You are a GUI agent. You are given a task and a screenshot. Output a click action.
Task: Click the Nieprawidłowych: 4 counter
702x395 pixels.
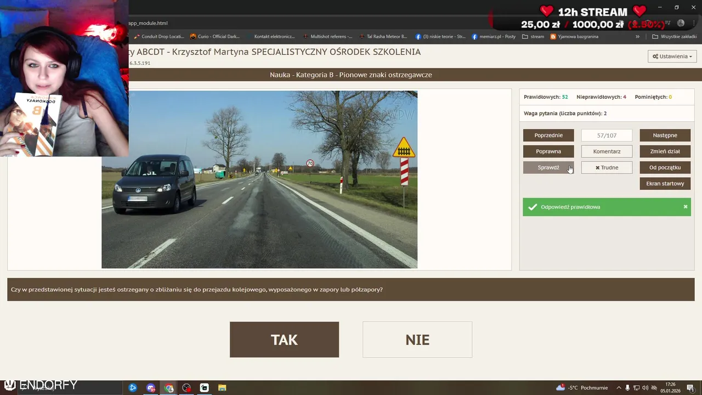(601, 97)
